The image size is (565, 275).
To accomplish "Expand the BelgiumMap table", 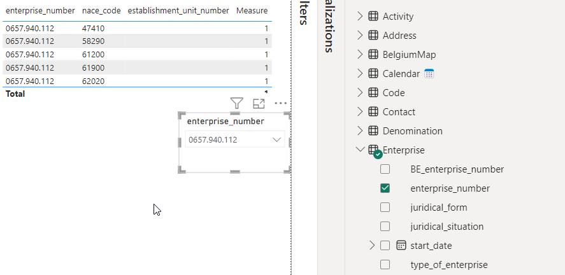I will (x=360, y=54).
